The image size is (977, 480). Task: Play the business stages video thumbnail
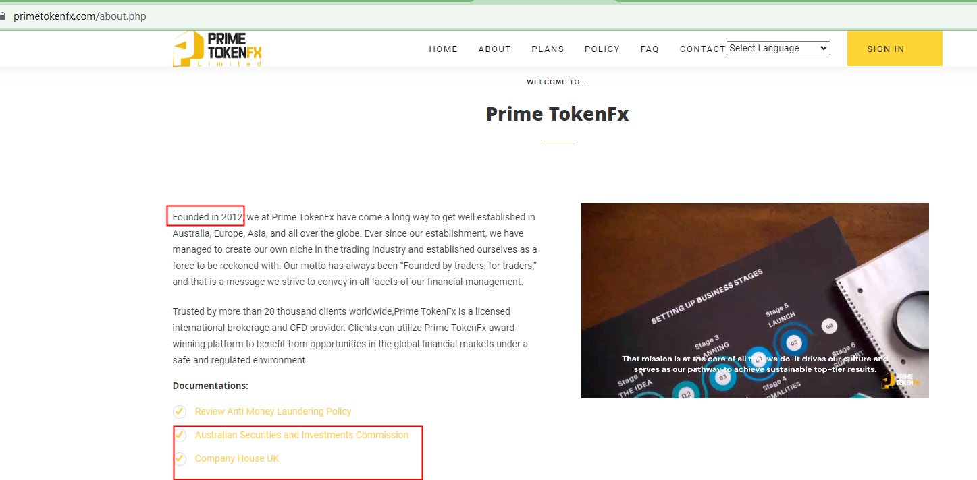coord(755,301)
